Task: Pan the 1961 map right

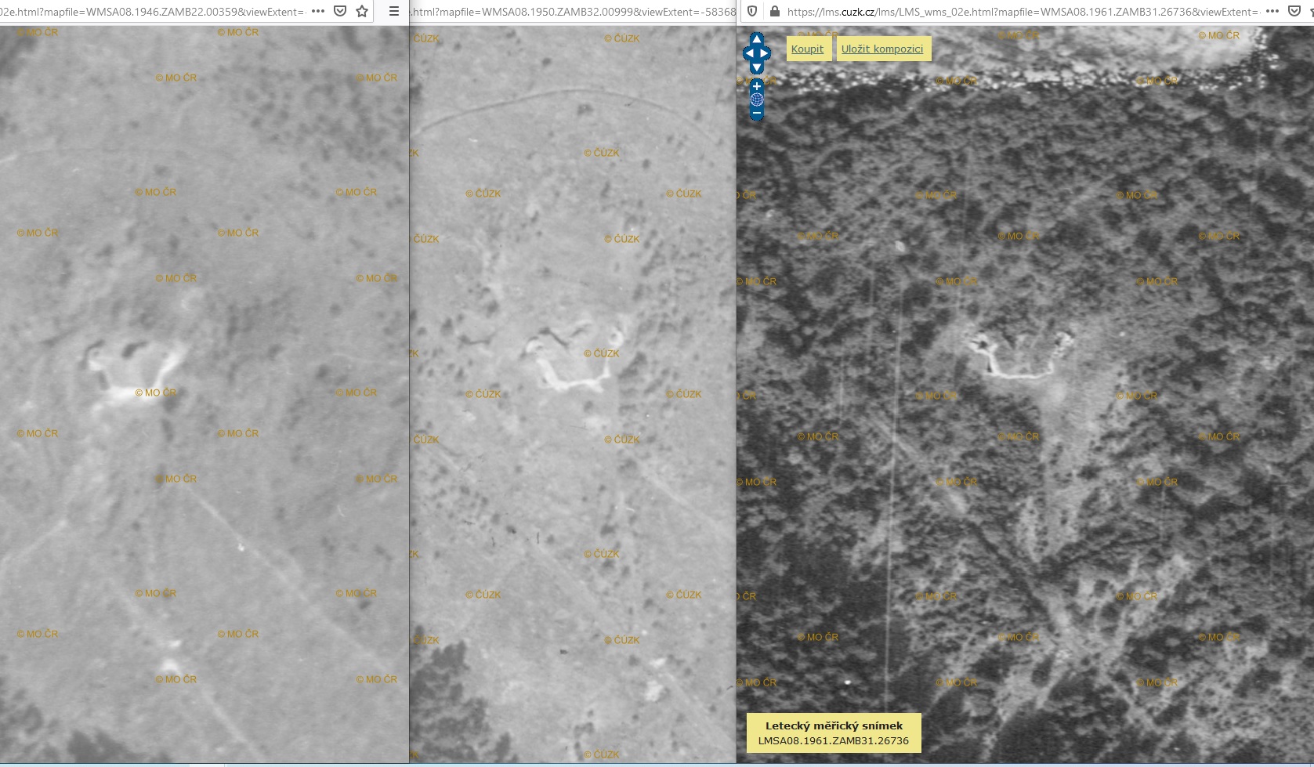Action: tap(766, 53)
